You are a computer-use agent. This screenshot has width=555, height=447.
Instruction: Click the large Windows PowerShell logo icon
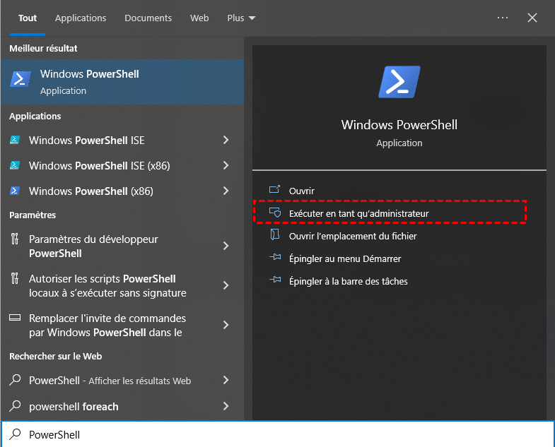point(399,82)
